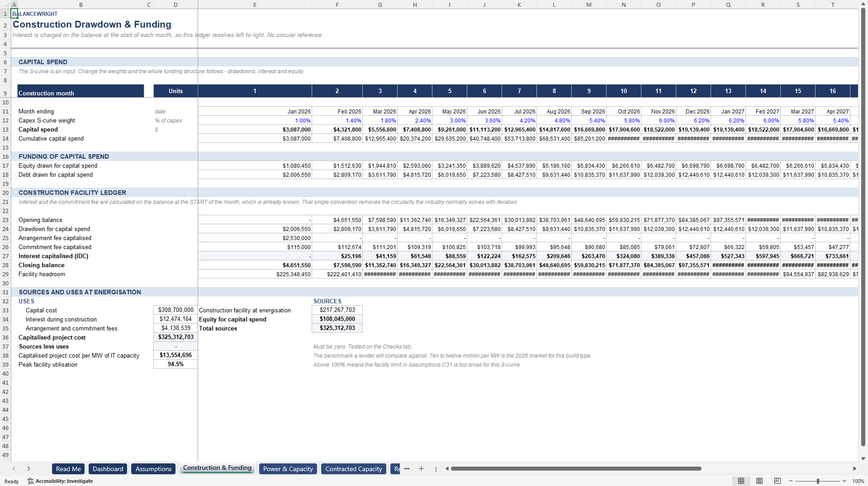This screenshot has width=868, height=486.
Task: Select the Construction & Funding sheet tab
Action: click(217, 468)
